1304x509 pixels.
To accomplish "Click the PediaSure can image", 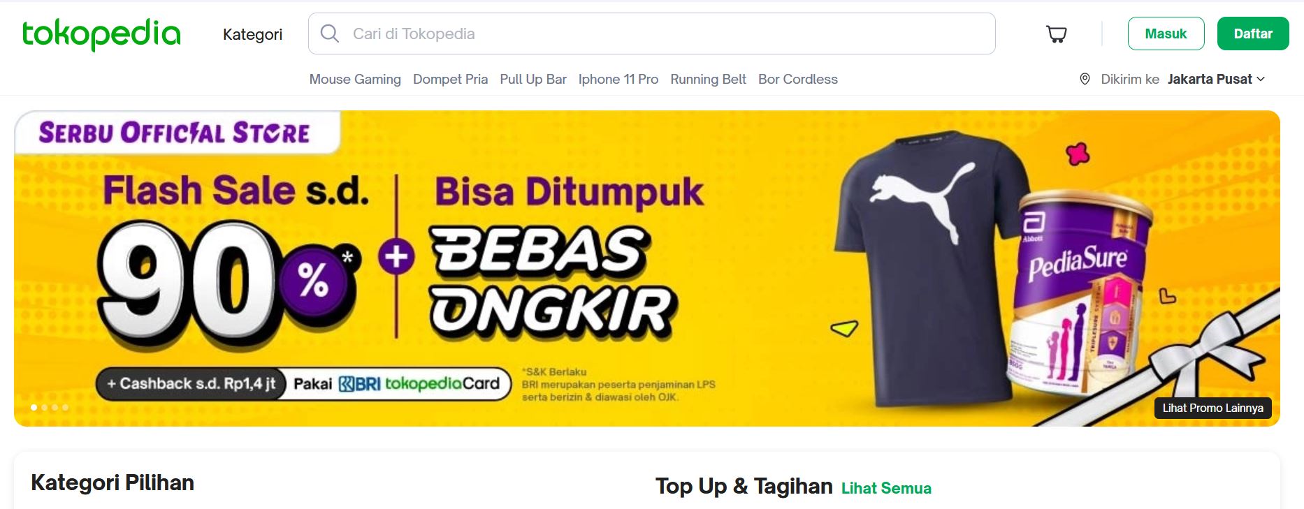I will 1080,297.
